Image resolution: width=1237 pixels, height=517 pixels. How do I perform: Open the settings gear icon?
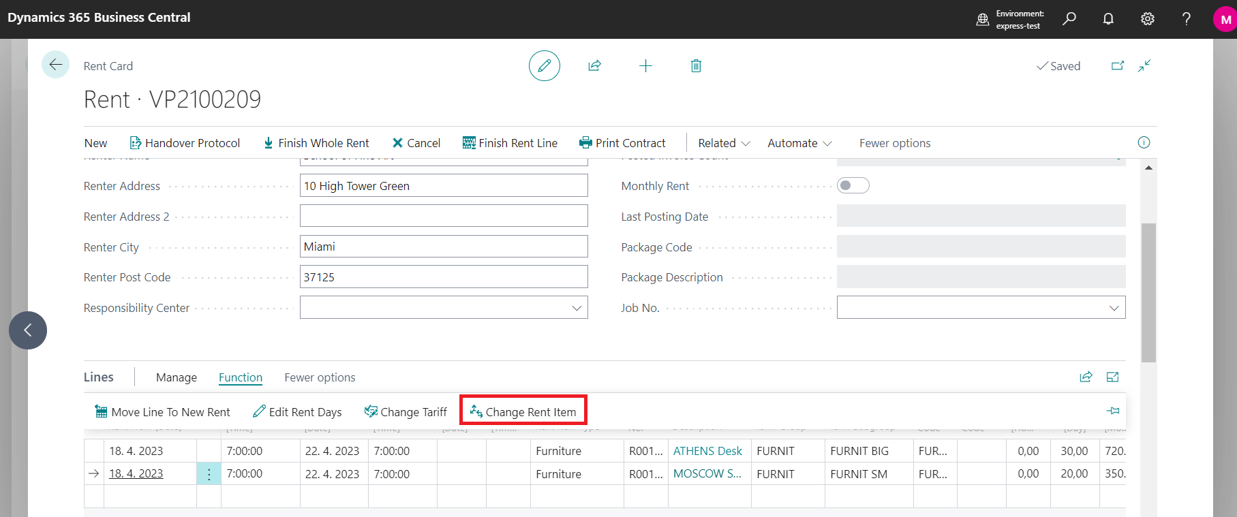pos(1147,19)
